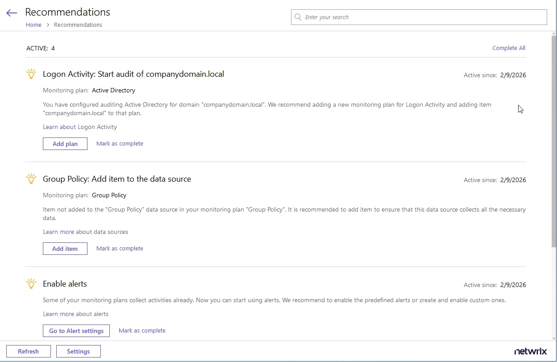Image resolution: width=557 pixels, height=362 pixels.
Task: Click the Netwrix logo
Action: 531,352
